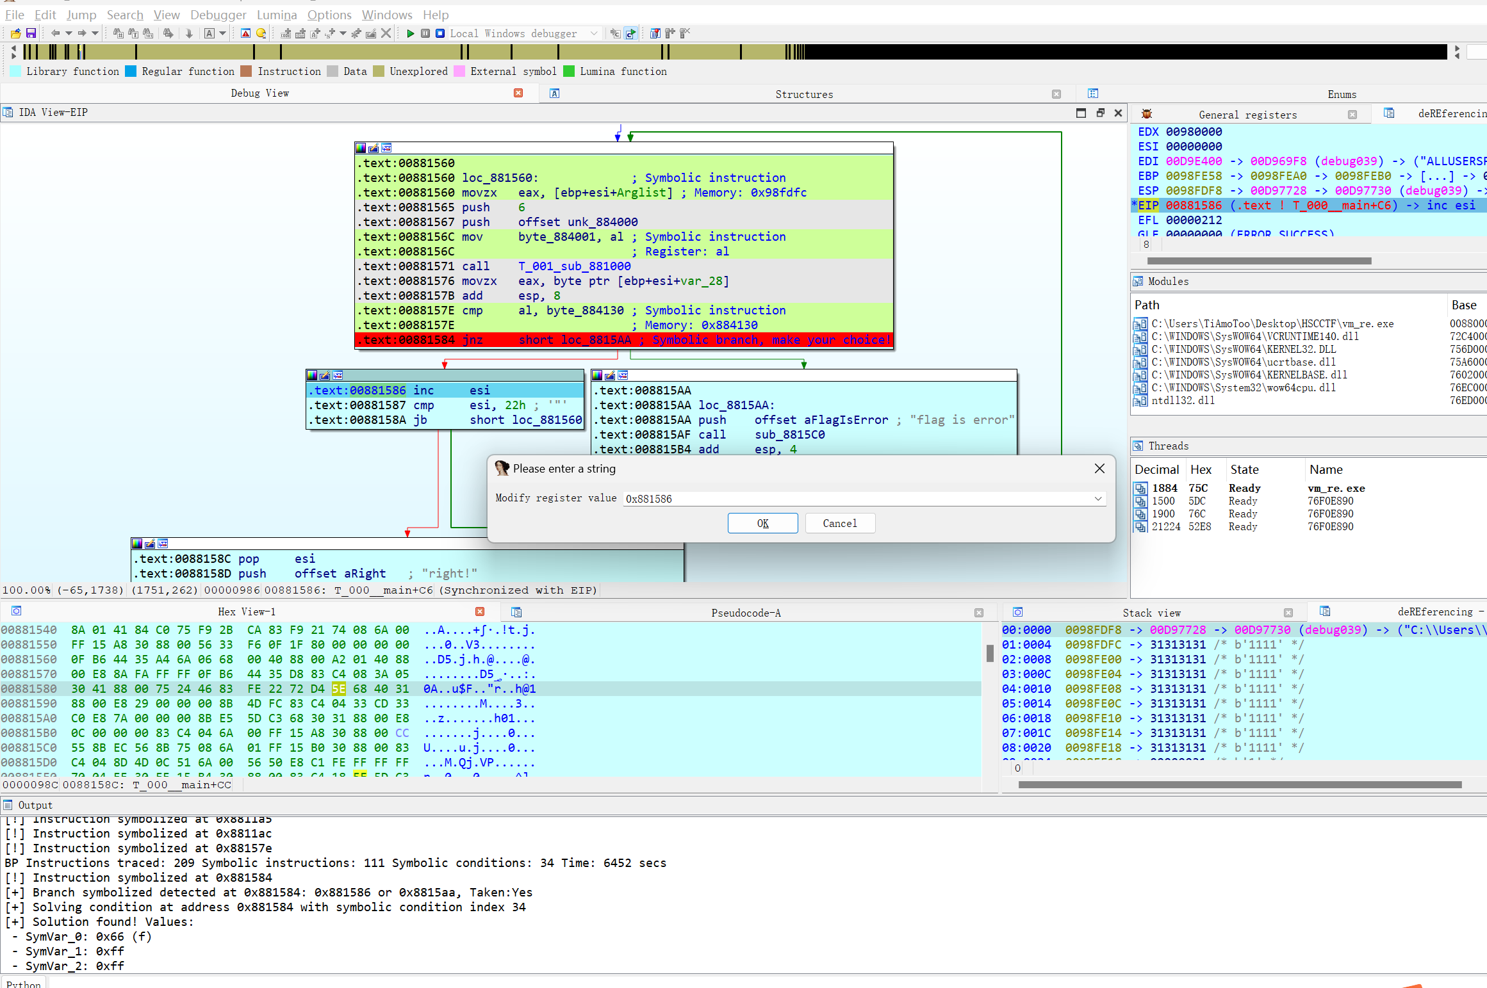Click the Jump back arrow icon
Viewport: 1487px width, 988px height.
[55, 33]
